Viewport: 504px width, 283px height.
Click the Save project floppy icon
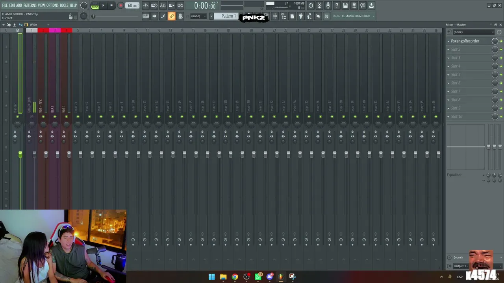pyautogui.click(x=345, y=6)
